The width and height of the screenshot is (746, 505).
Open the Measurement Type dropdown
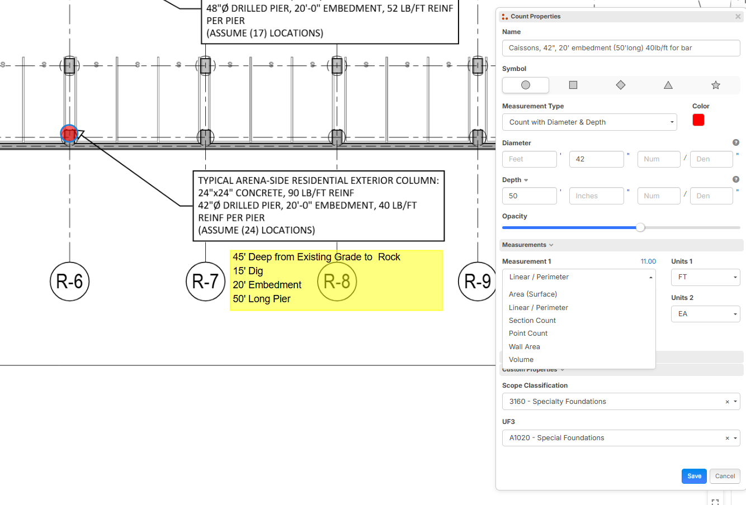[589, 122]
